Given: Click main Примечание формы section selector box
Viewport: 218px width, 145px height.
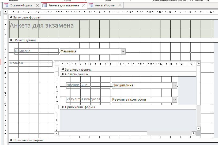Looking at the screenshot, I should point(5,140).
